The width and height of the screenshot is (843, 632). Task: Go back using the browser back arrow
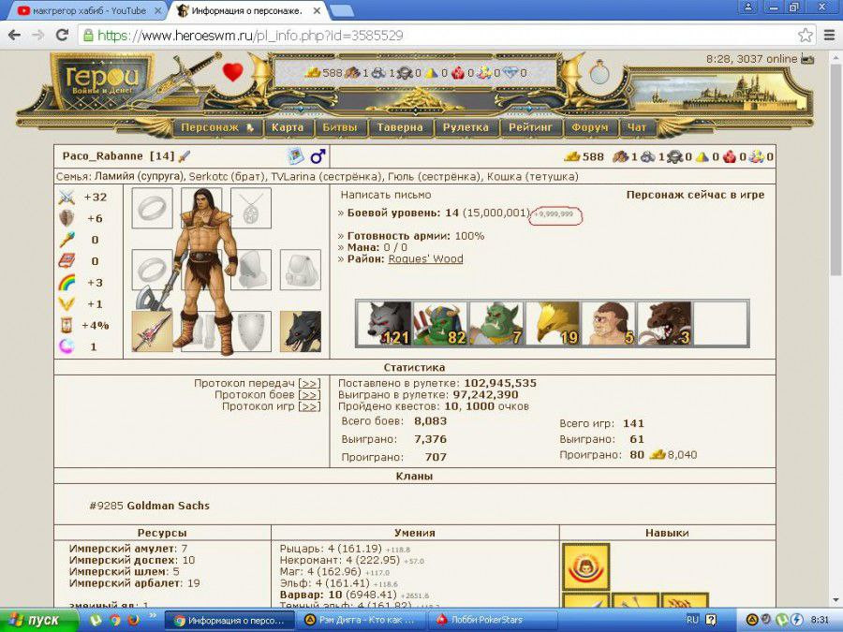[14, 36]
